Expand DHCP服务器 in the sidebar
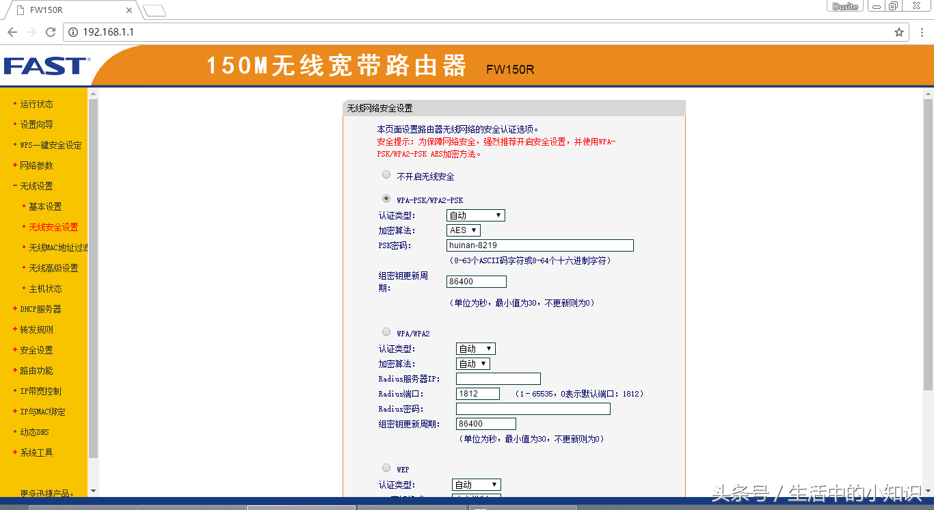The height and width of the screenshot is (510, 934). [40, 309]
